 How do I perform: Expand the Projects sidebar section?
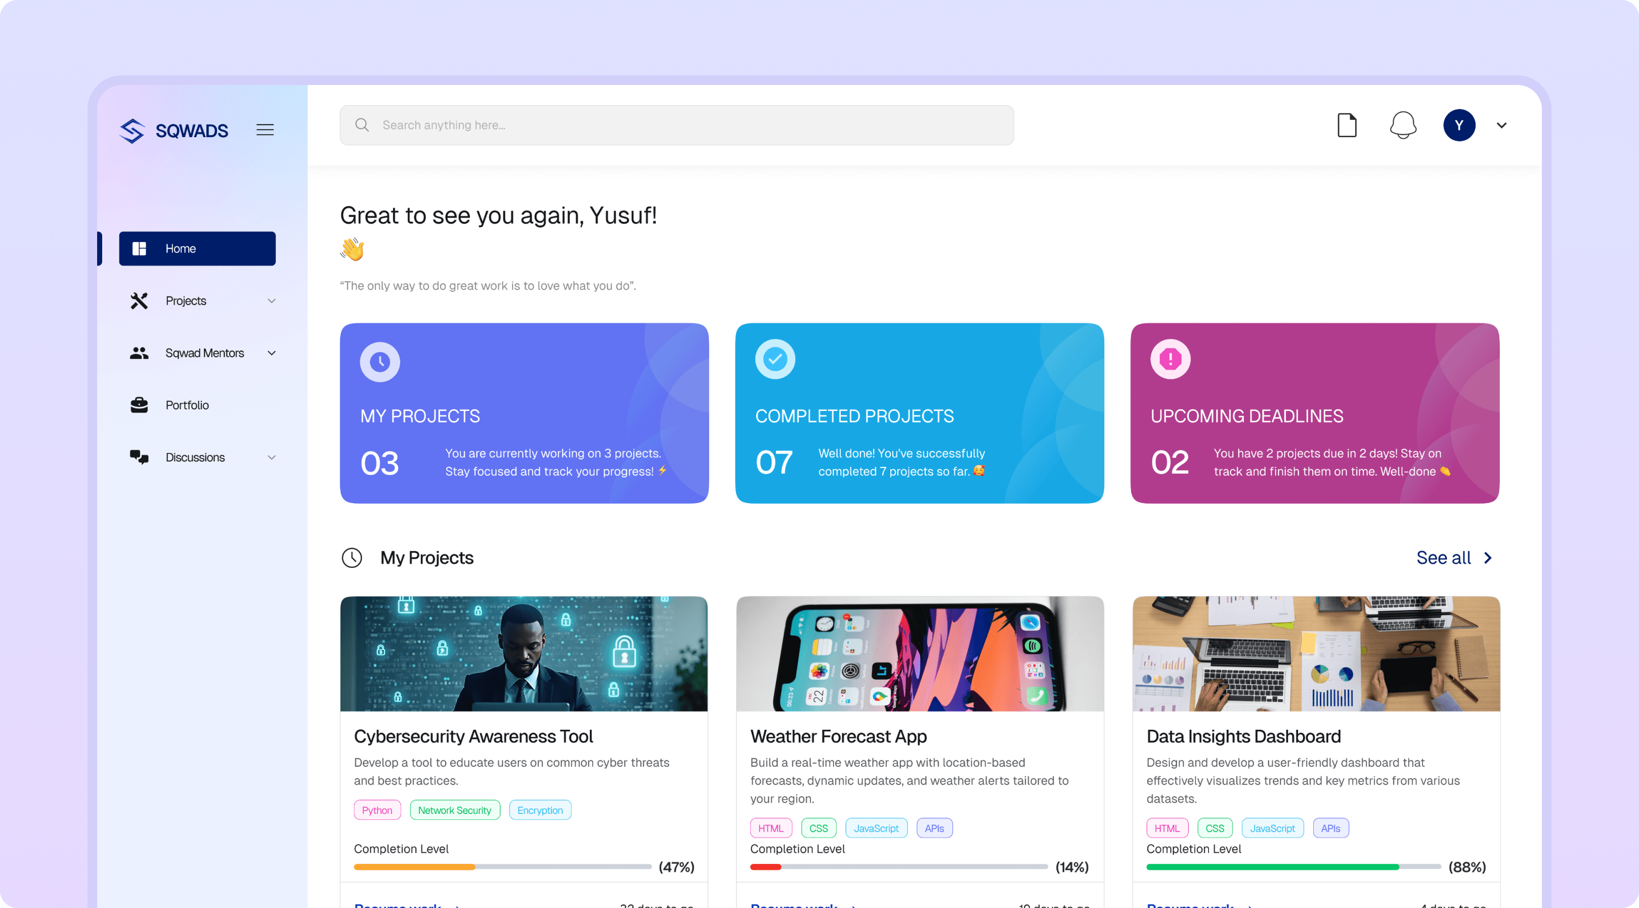coord(272,300)
